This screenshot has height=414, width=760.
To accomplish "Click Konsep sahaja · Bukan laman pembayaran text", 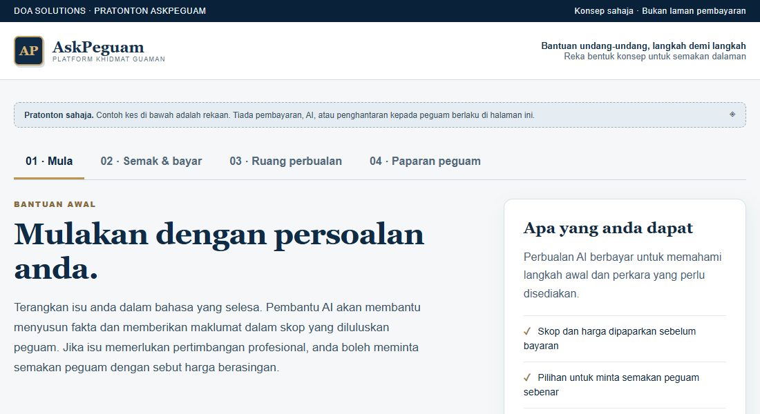I will click(x=660, y=10).
